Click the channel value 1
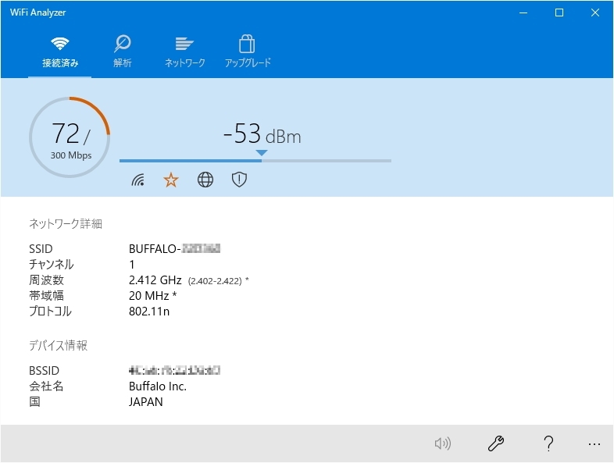 132,265
